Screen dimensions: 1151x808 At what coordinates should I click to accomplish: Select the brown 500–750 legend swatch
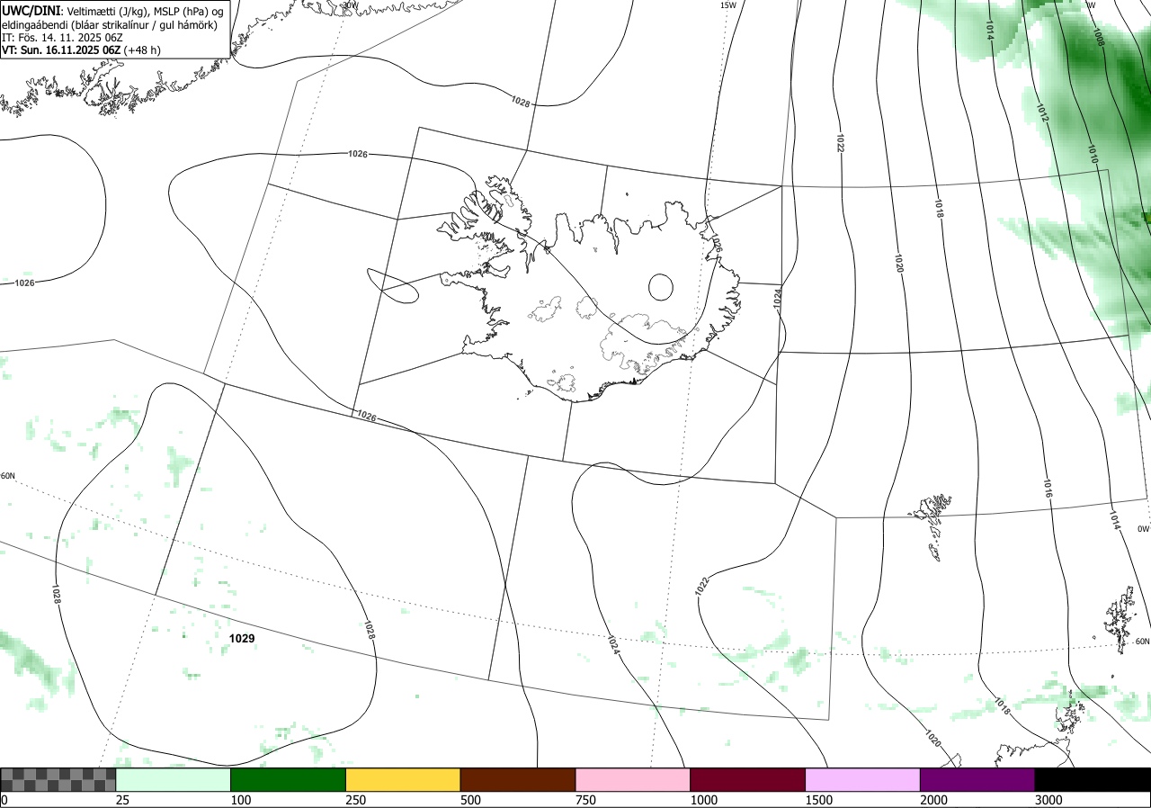coord(518,779)
